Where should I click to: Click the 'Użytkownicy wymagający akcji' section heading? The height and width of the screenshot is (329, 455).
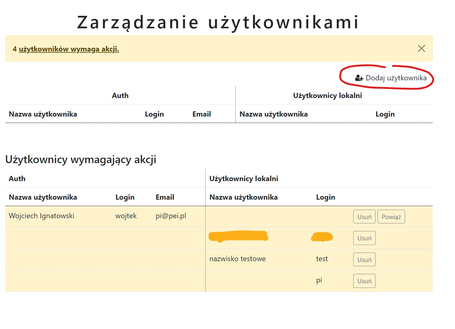pos(81,159)
